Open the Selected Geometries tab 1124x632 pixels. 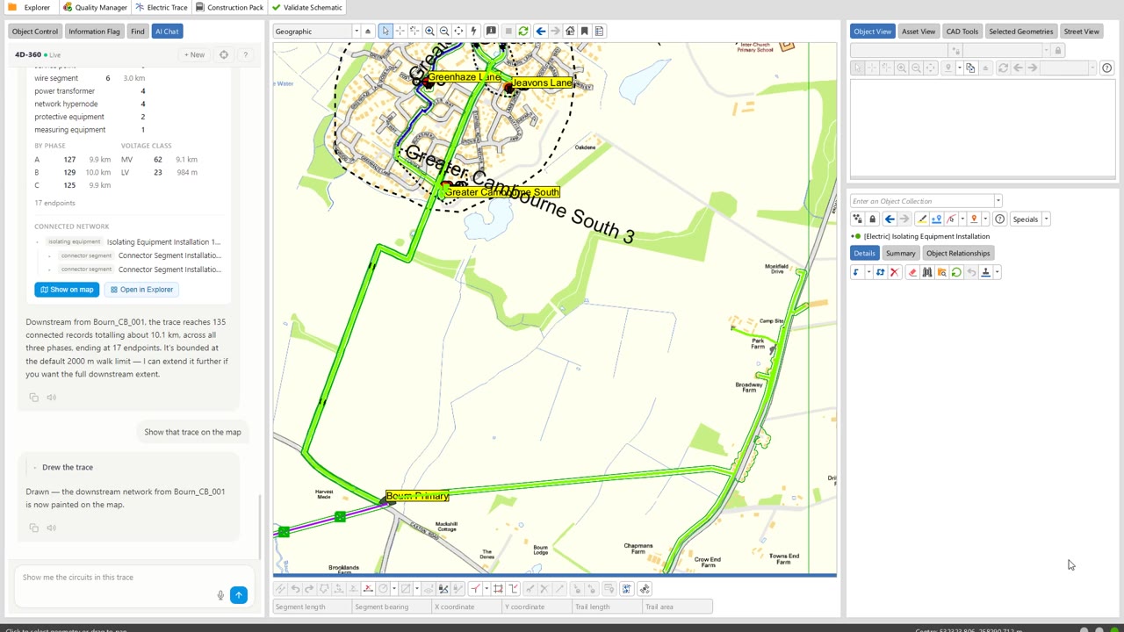pos(1020,32)
